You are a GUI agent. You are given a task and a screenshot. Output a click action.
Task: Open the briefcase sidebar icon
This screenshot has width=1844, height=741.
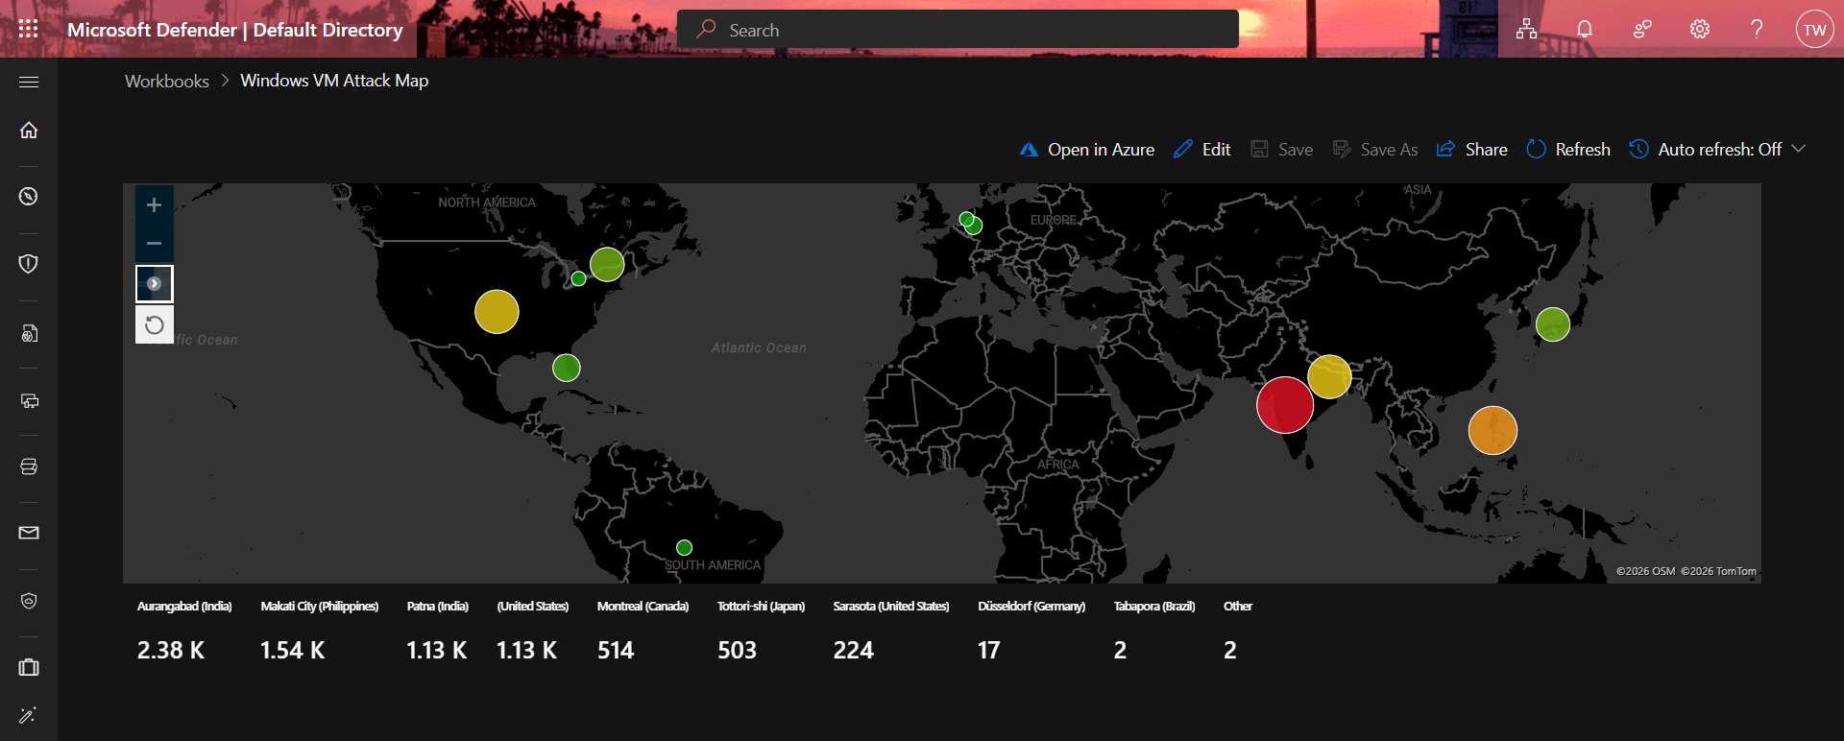(29, 667)
